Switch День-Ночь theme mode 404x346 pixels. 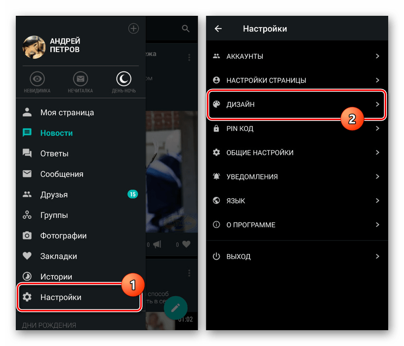123,79
